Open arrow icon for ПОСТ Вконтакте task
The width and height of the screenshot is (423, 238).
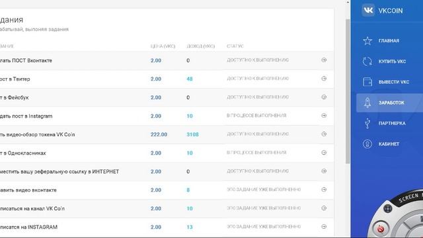click(324, 60)
